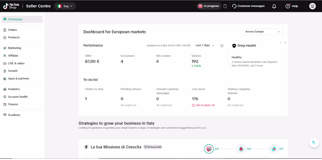Click the Updated on 8 Mar timestamp
Screen dimensions: 322x160
169,46
